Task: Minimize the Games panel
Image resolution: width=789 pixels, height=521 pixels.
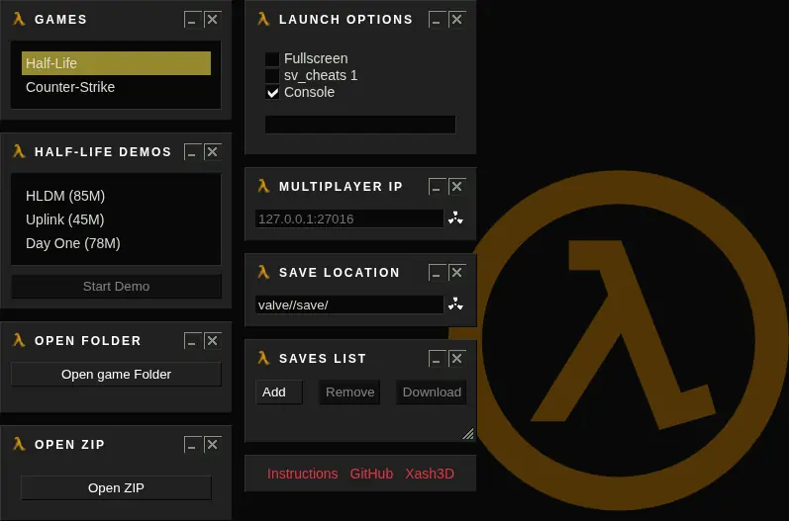Action: [x=193, y=20]
